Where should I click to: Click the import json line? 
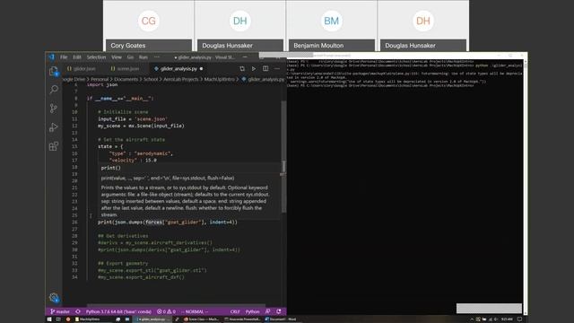(x=102, y=84)
